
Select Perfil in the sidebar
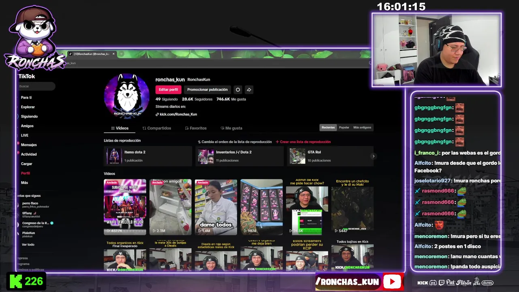(26, 173)
